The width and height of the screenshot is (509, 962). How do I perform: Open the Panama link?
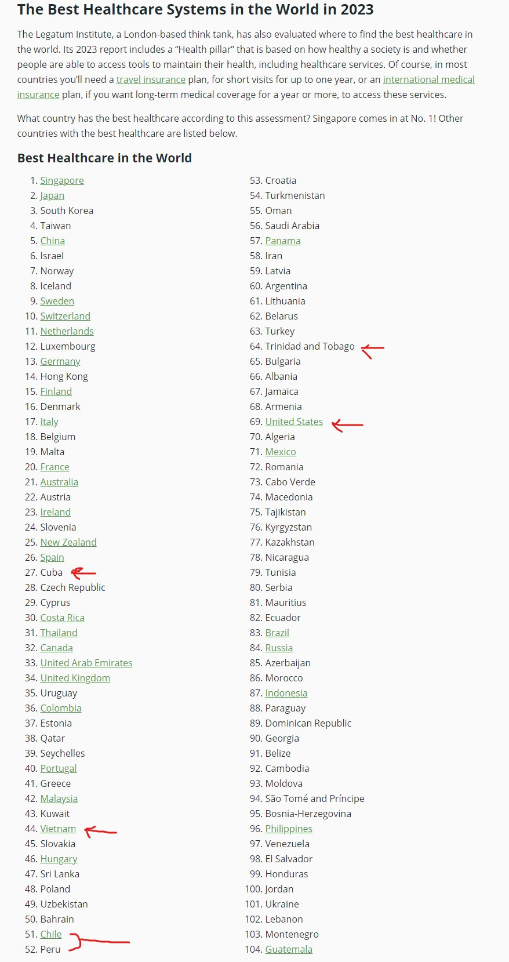[x=283, y=241]
